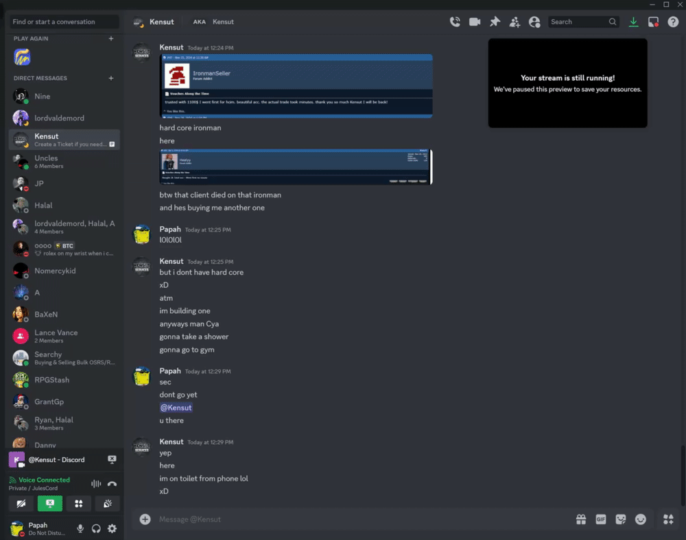Download the available Discord update

[x=633, y=22]
